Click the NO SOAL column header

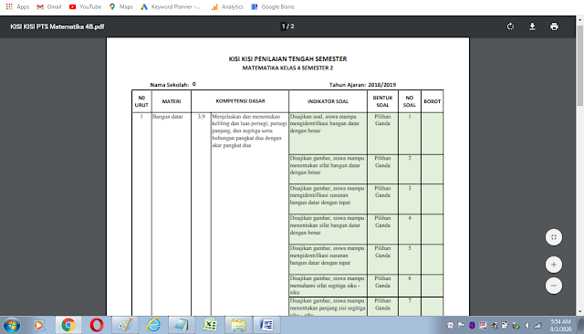click(410, 101)
